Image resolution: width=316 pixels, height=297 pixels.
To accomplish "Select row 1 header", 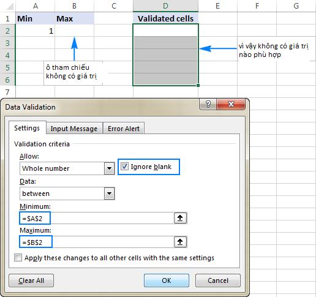I will pos(7,18).
